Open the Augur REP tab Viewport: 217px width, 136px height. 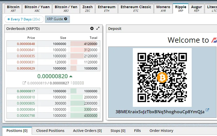click(197, 9)
